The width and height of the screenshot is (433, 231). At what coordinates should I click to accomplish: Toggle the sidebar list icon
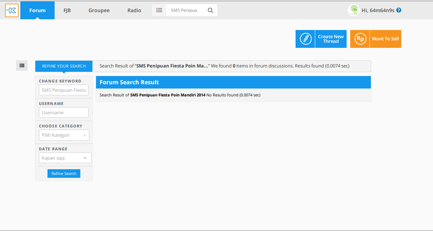pos(22,65)
